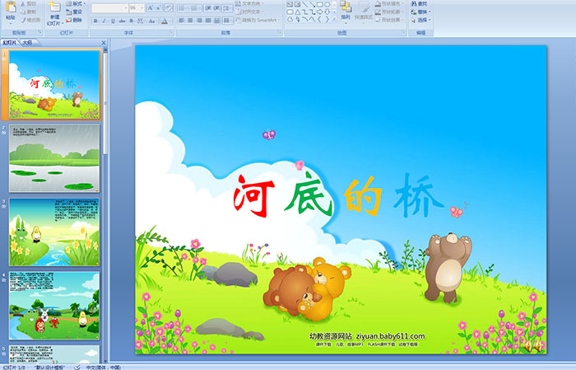Image resolution: width=576 pixels, height=370 pixels.
Task: Switch to the Outline tab in the side panel
Action: [27, 41]
